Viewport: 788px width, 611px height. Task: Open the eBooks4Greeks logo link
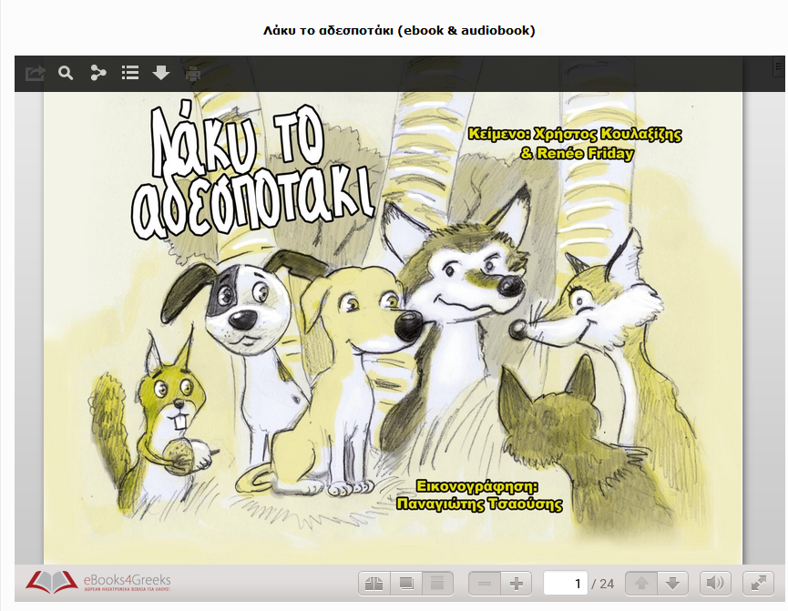coord(98,583)
